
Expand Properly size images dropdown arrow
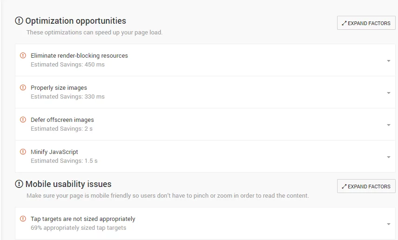click(x=388, y=93)
